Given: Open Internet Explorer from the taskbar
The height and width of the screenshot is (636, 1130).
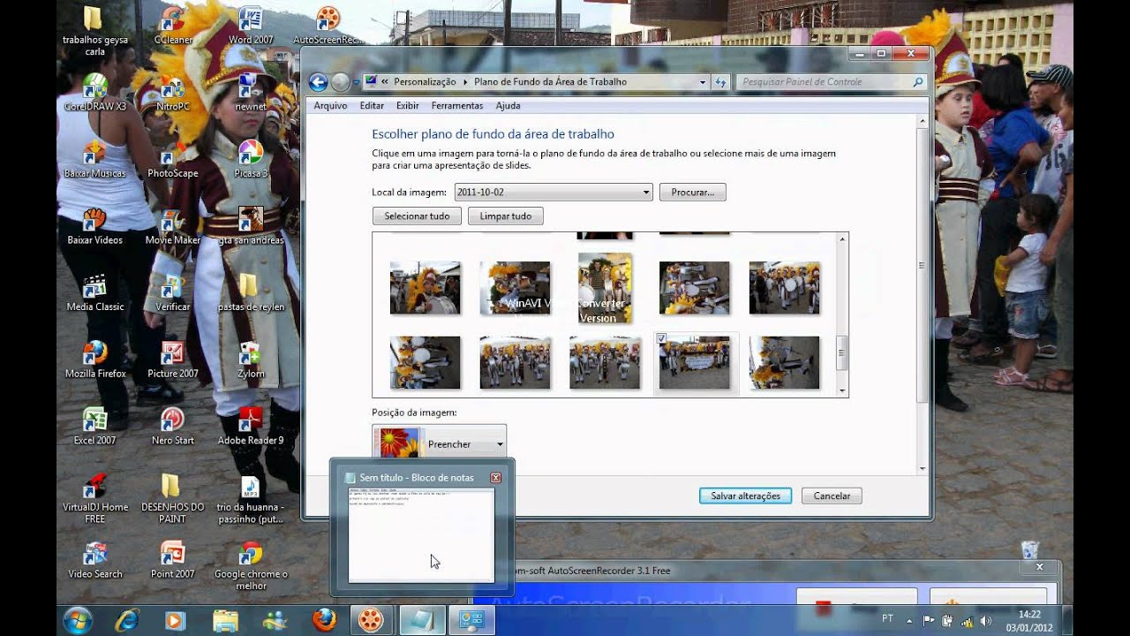Looking at the screenshot, I should click(127, 620).
